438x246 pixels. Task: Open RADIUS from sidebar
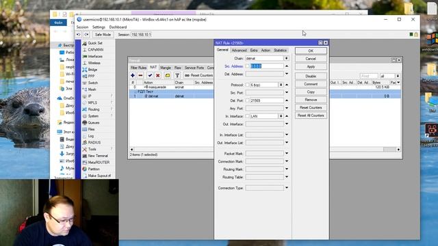(x=94, y=143)
